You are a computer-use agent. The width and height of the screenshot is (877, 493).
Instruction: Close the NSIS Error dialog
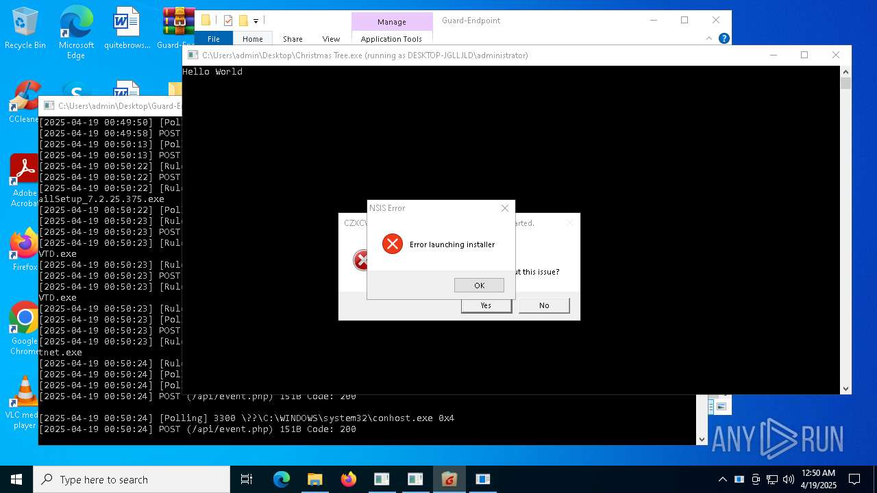[x=505, y=208]
